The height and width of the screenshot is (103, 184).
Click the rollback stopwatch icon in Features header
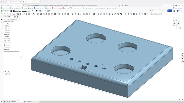coord(18,17)
